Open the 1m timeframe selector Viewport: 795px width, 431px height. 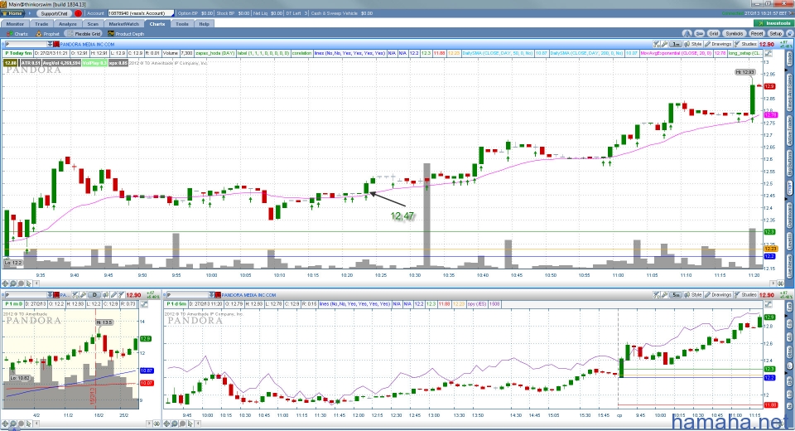tap(676, 44)
